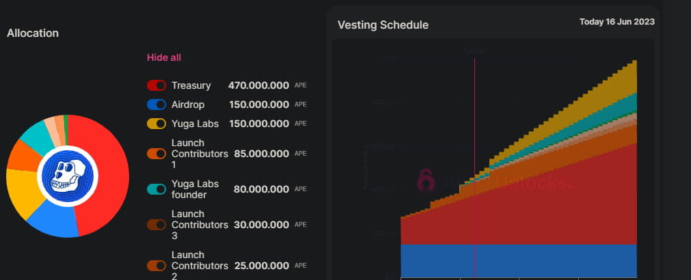Screen dimensions: 691x280
Task: Click the Hide all link
Action: point(164,57)
